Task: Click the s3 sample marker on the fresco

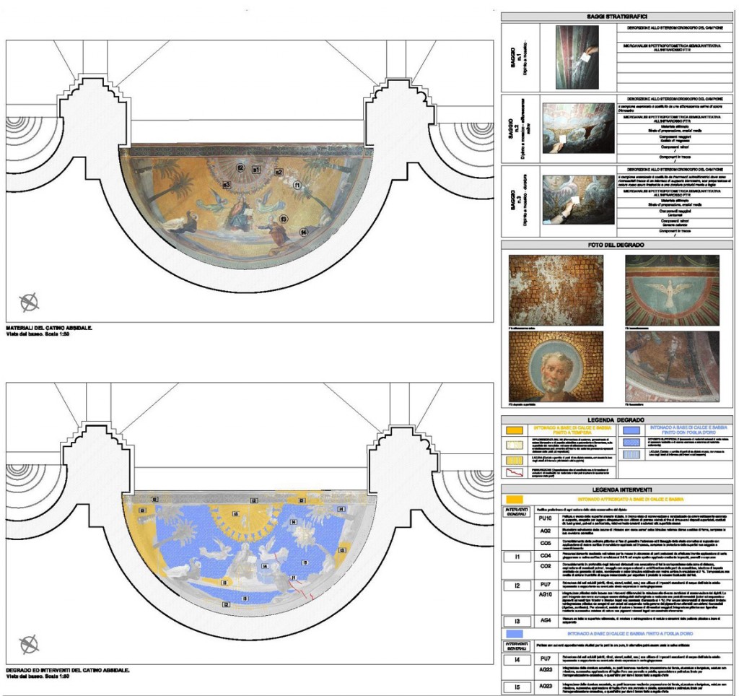Action: point(226,185)
